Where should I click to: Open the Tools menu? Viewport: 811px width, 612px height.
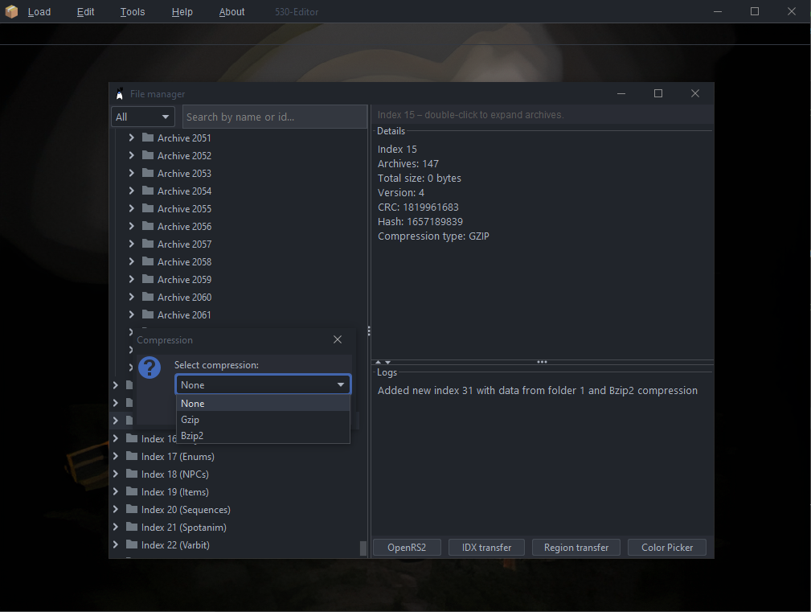pyautogui.click(x=133, y=12)
